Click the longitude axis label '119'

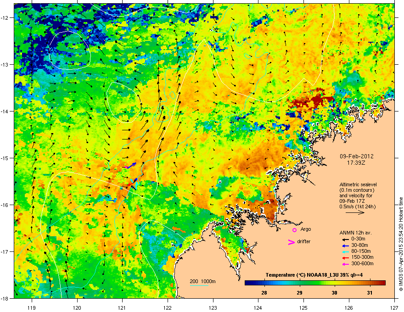(x=32, y=307)
